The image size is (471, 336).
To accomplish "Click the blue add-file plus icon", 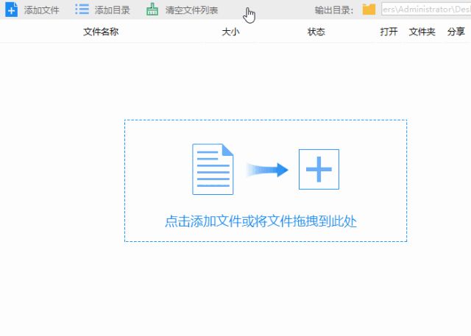I will 12,10.
